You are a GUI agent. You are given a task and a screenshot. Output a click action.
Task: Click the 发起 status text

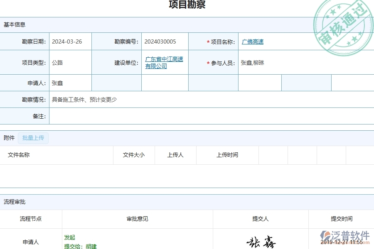[x=69, y=237]
